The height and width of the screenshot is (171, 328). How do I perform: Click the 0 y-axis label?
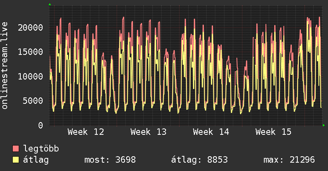coord(41,125)
